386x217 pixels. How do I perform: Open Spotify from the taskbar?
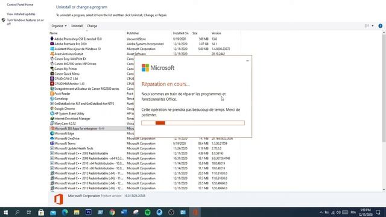point(147,212)
